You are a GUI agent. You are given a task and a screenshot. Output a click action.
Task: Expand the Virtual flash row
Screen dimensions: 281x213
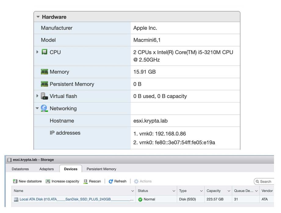37,96
